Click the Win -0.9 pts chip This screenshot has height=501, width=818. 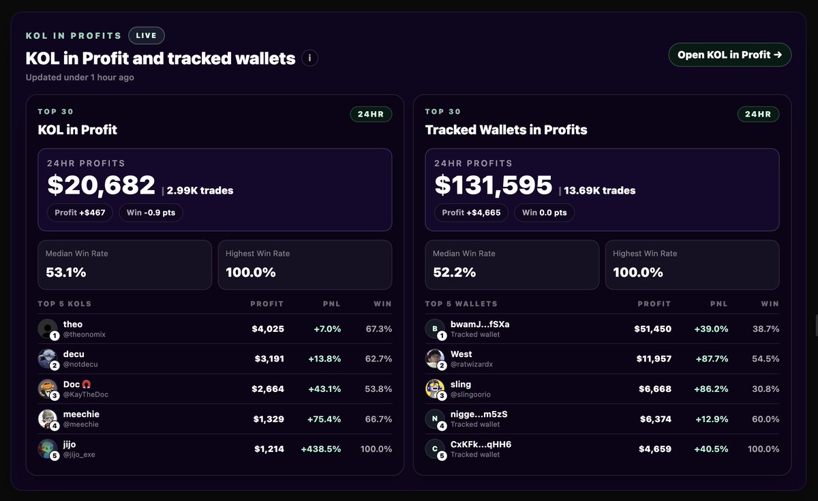pyautogui.click(x=151, y=213)
